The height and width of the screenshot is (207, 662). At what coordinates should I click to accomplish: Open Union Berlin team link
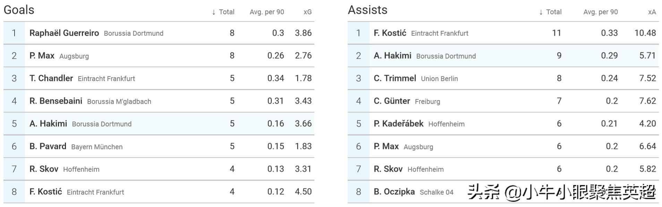click(439, 79)
